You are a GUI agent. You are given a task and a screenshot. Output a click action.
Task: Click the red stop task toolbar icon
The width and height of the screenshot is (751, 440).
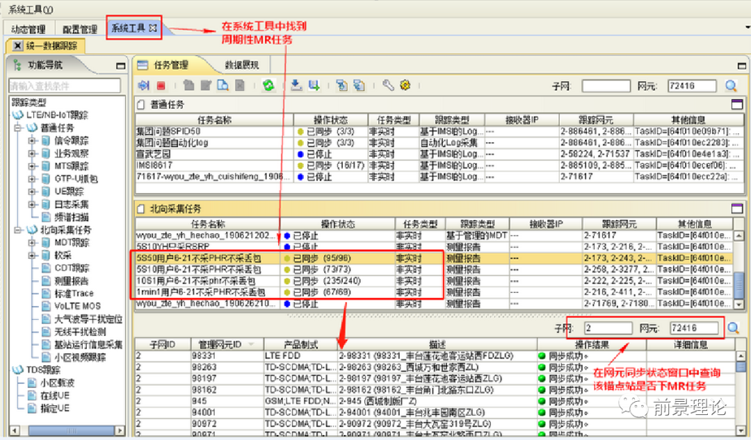tap(161, 86)
